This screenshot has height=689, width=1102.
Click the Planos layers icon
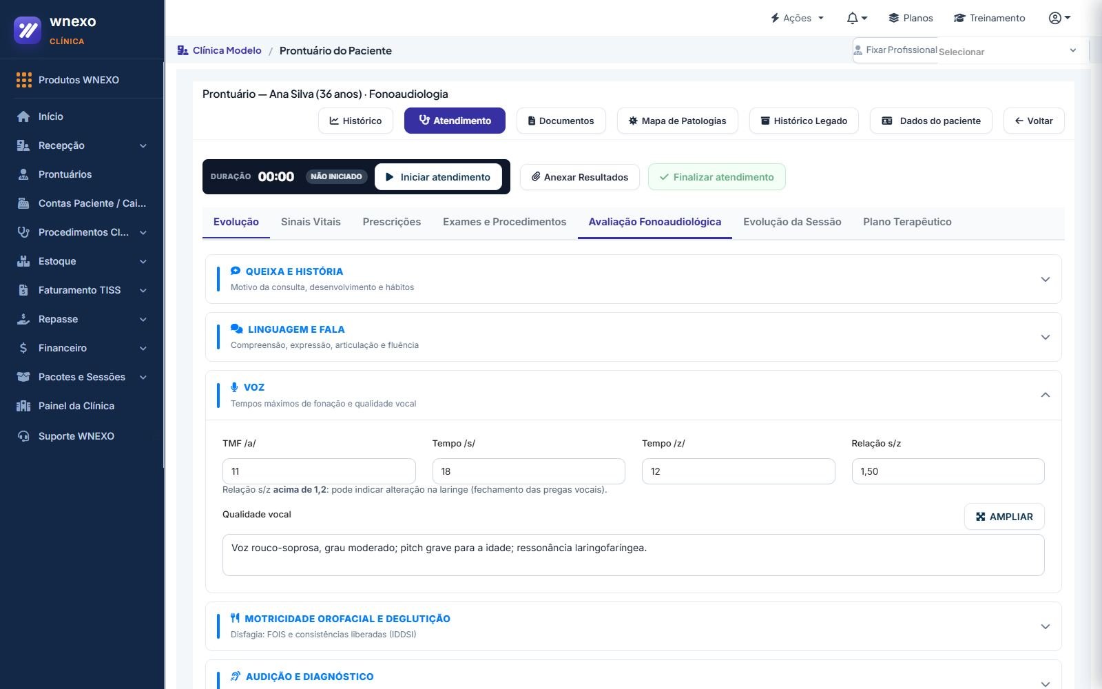[894, 18]
